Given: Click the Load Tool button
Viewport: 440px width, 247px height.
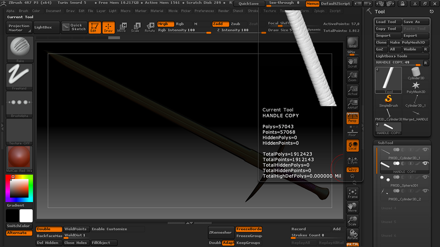Looking at the screenshot, I should pos(388,22).
